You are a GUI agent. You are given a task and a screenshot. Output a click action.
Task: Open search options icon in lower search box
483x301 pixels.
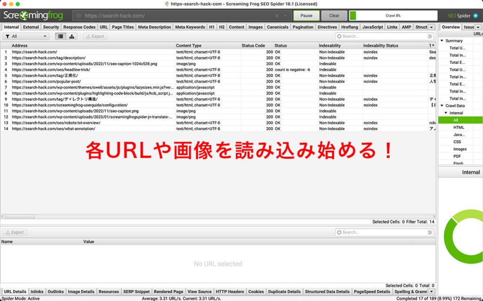pos(430,232)
